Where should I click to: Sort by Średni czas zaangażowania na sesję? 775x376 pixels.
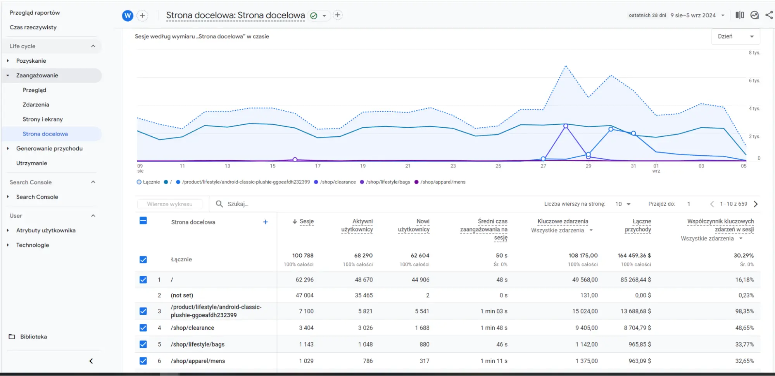tap(484, 229)
